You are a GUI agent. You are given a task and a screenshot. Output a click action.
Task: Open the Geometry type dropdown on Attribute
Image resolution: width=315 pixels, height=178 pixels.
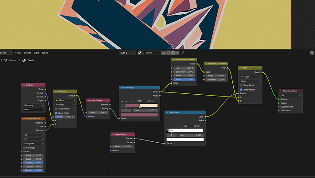tap(33, 105)
